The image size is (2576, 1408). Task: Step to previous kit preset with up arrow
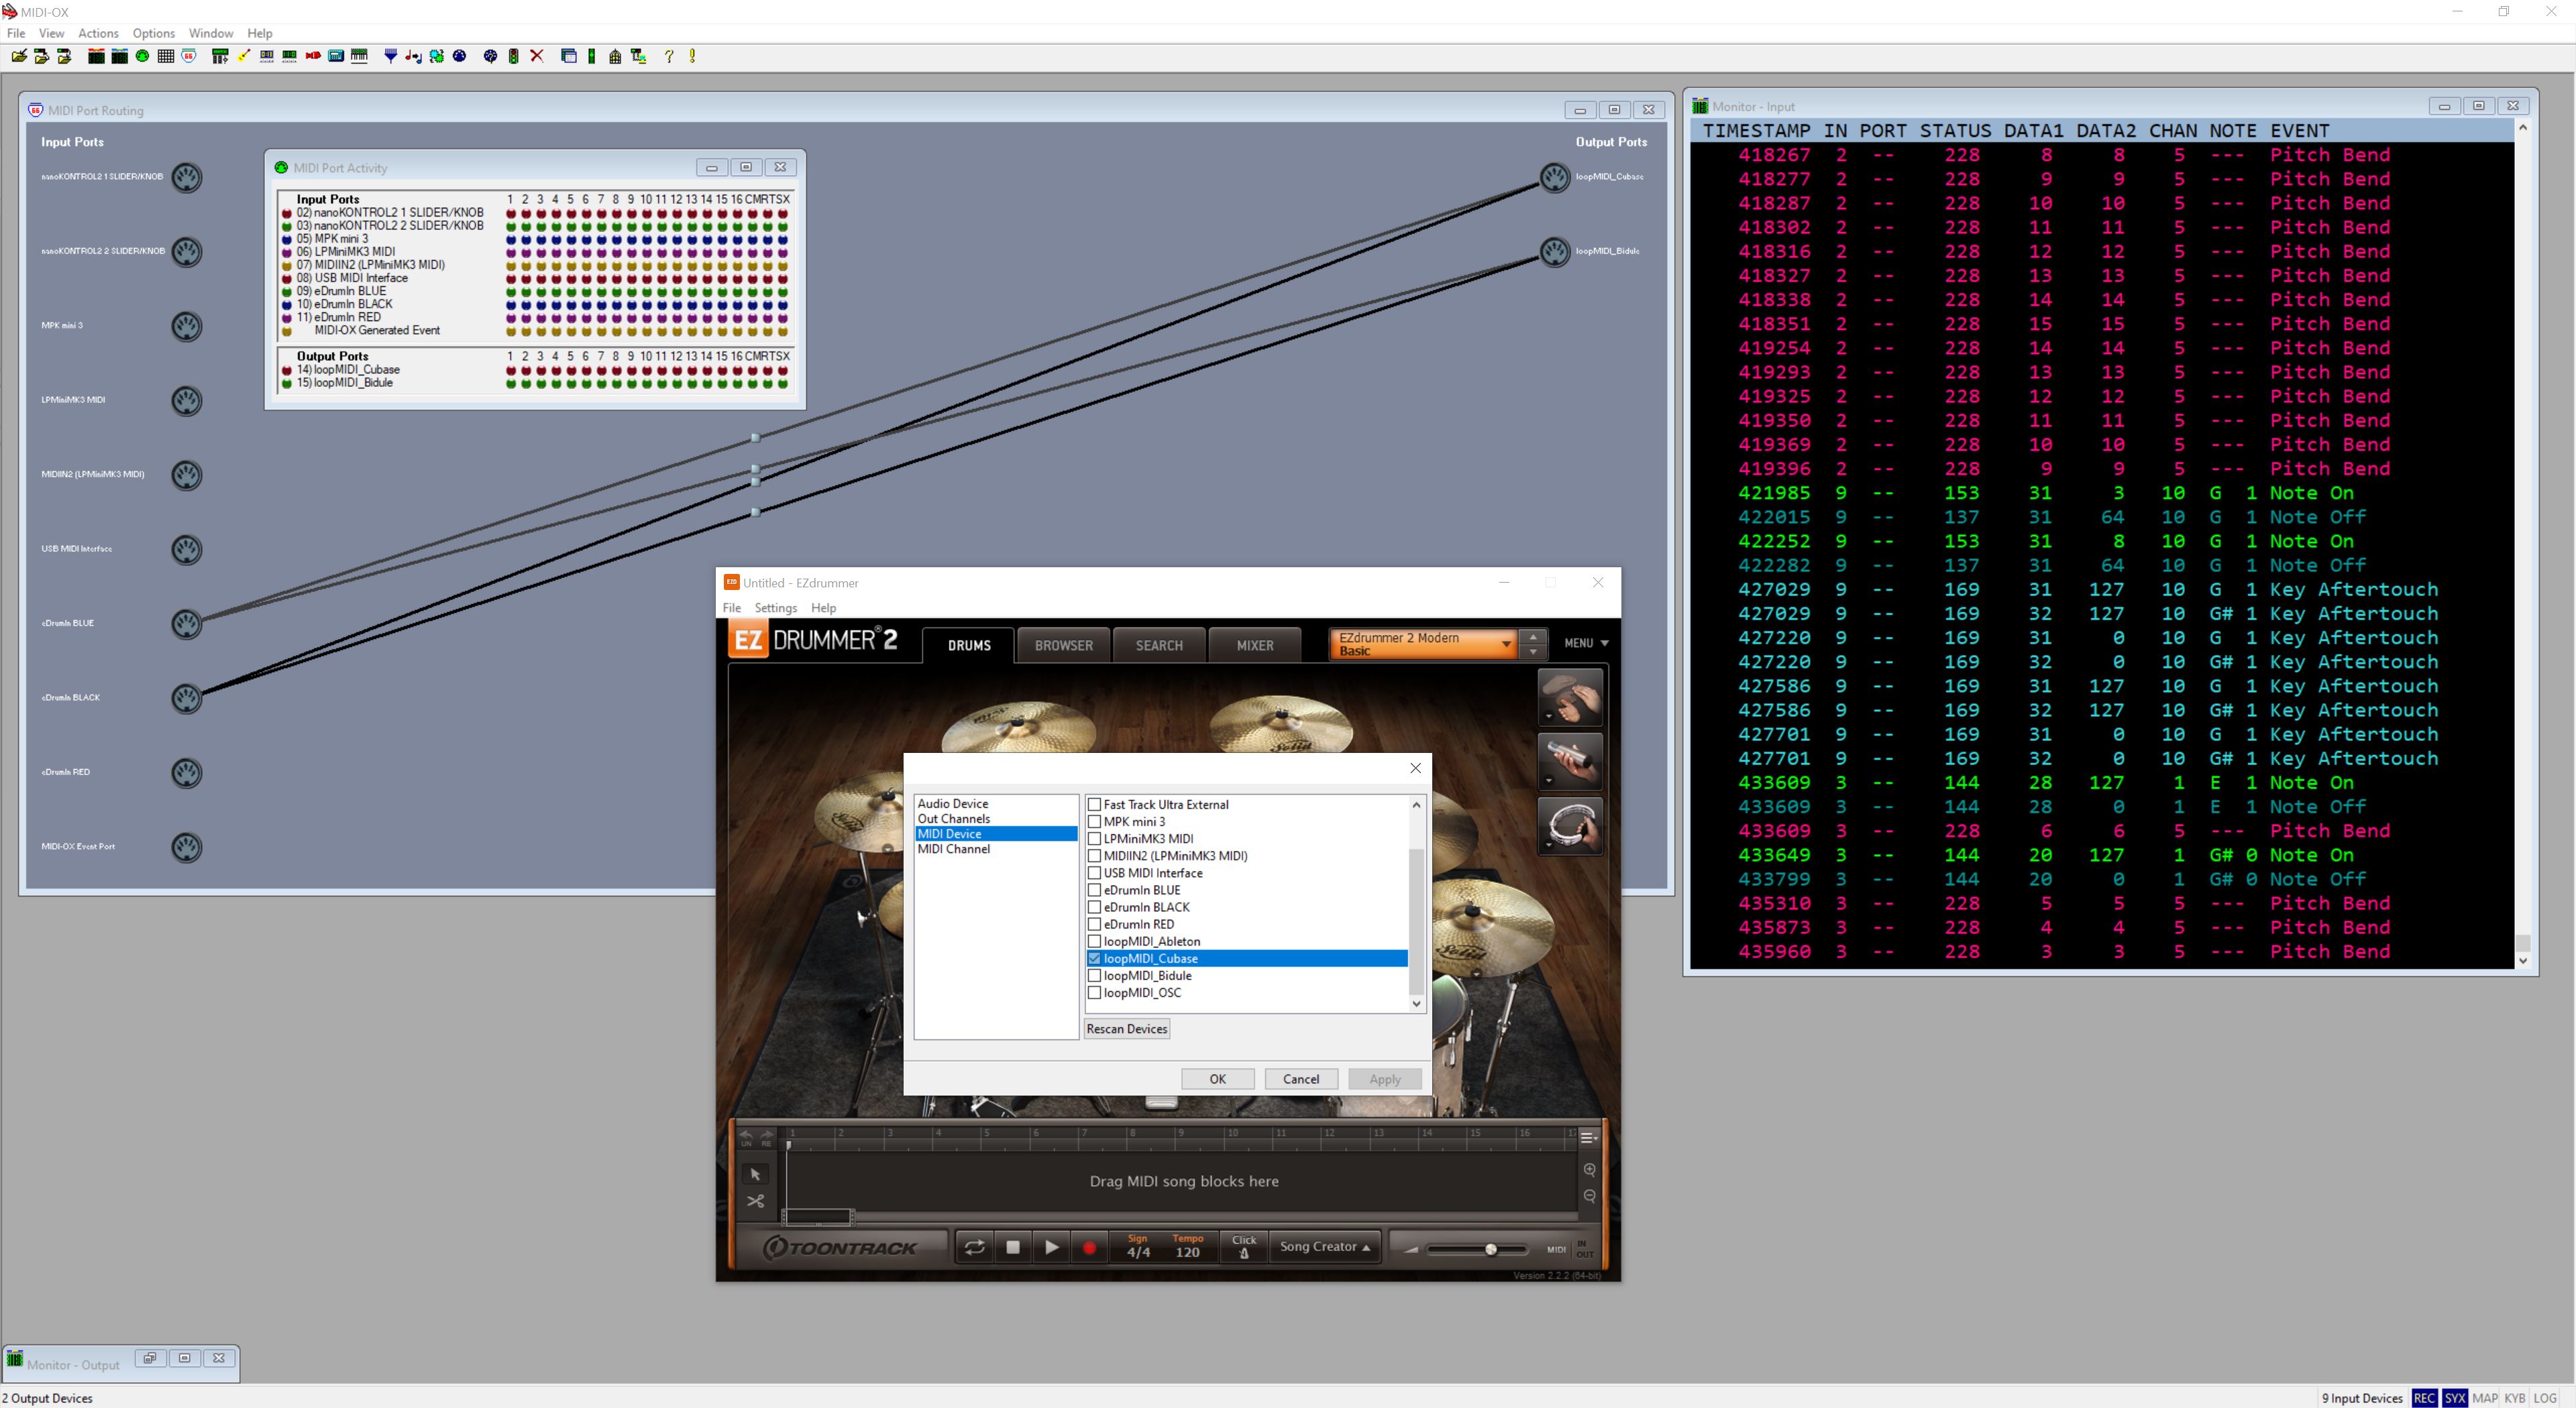1533,636
